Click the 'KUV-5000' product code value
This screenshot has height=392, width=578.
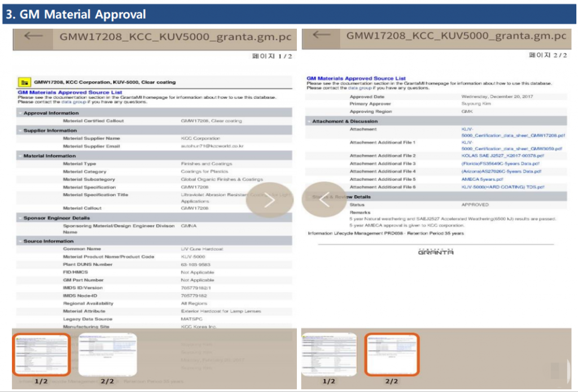pos(193,256)
